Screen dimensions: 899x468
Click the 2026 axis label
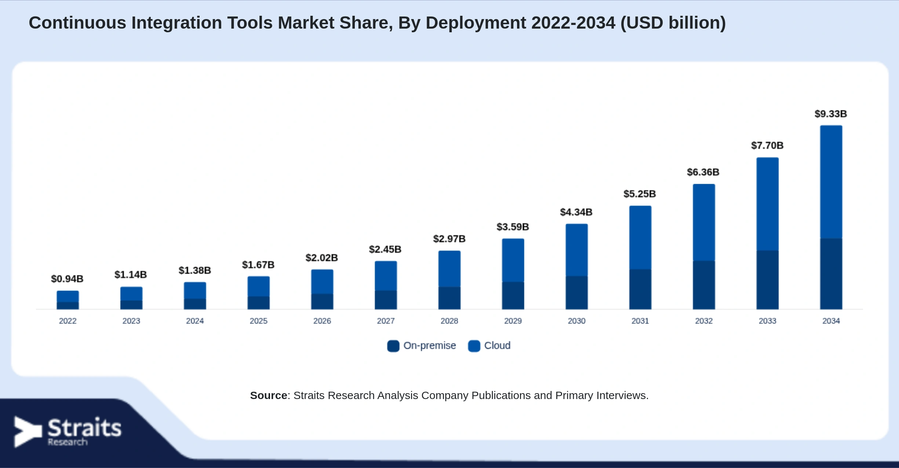(x=322, y=321)
